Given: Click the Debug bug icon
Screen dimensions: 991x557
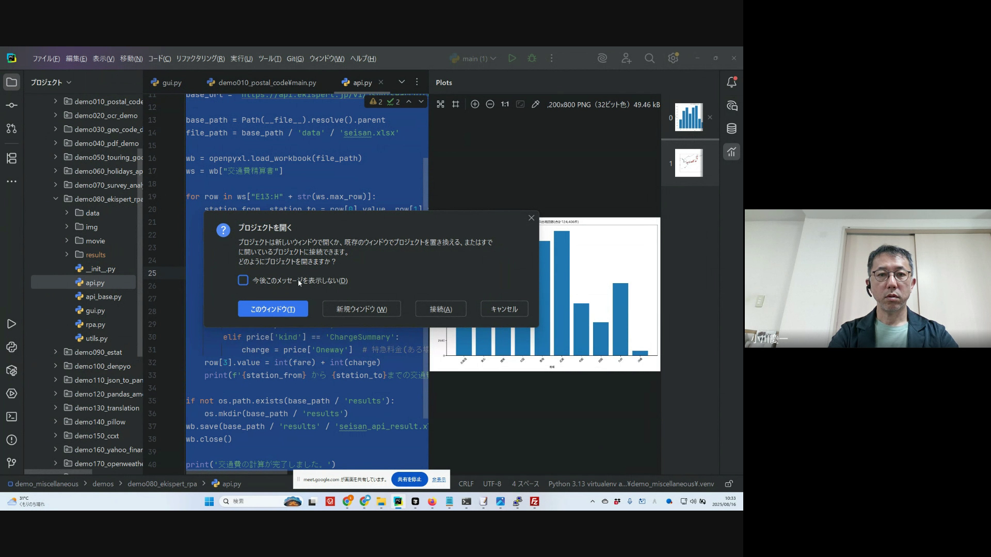Looking at the screenshot, I should click(532, 59).
